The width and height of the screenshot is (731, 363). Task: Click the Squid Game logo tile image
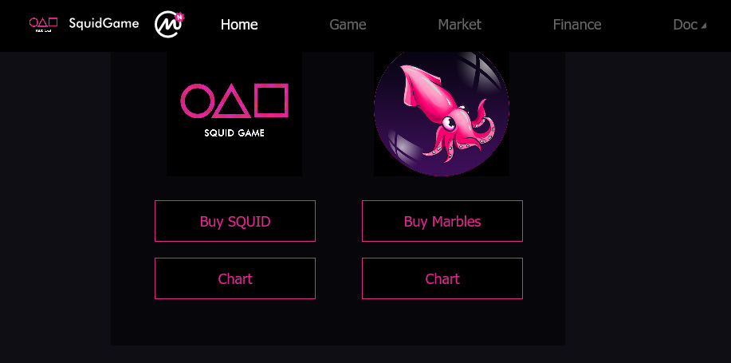pyautogui.click(x=234, y=113)
